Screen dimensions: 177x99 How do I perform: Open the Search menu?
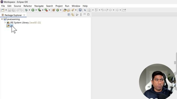coord(50,6)
